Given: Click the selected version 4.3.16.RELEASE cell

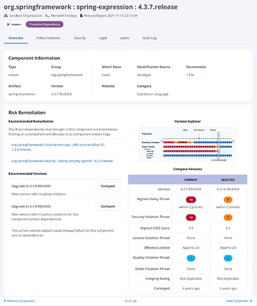Looking at the screenshot, I should 228,189.
